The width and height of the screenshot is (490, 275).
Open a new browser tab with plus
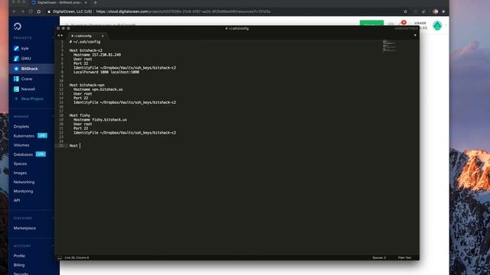tap(95, 2)
